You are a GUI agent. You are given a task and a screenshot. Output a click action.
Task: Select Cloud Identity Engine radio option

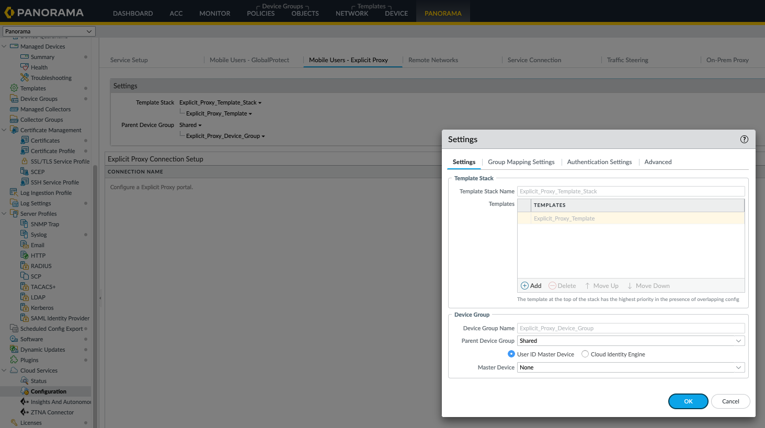click(x=585, y=354)
